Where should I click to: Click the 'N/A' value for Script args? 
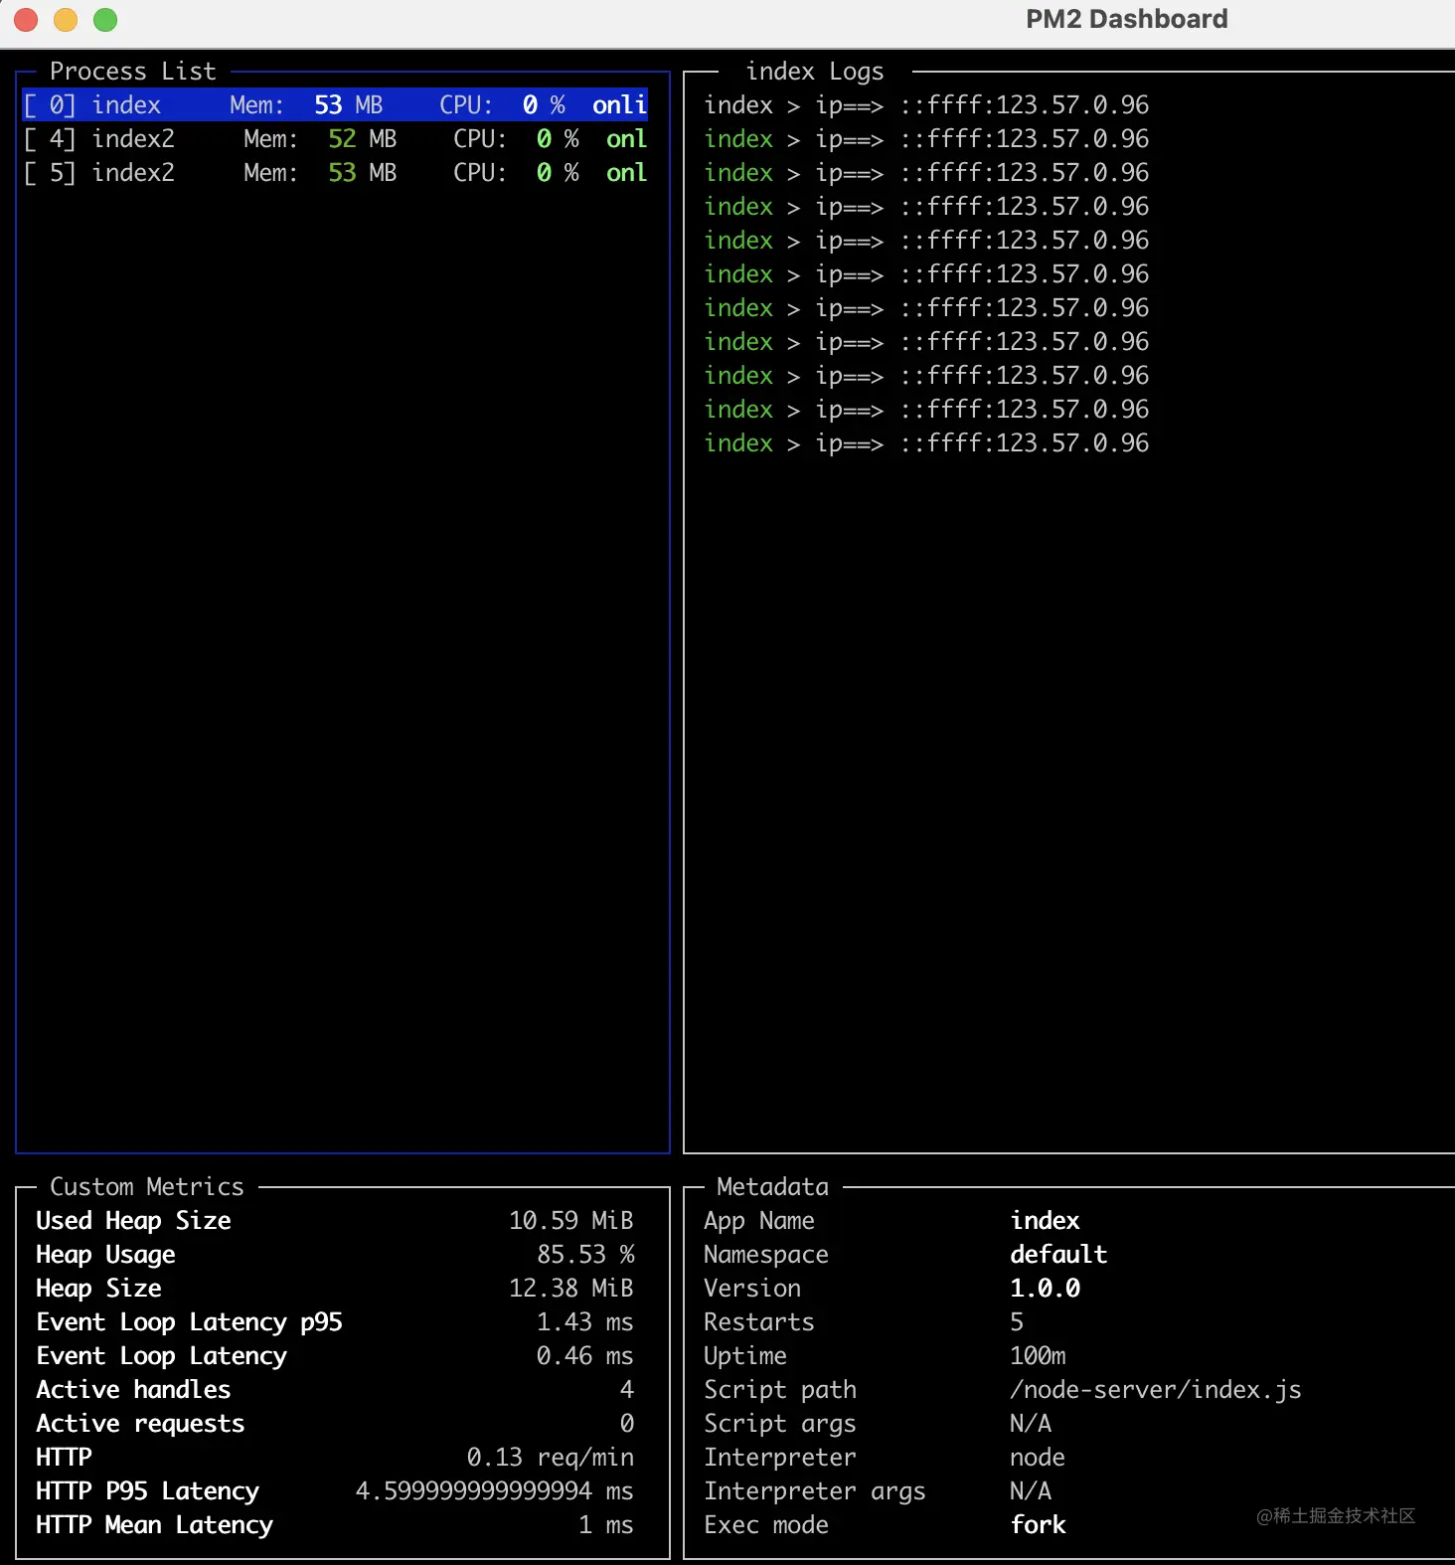1031,1424
